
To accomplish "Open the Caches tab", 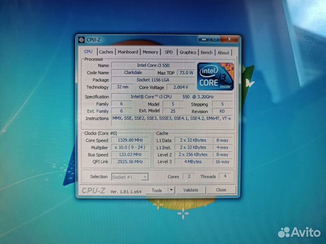I will pyautogui.click(x=106, y=52).
